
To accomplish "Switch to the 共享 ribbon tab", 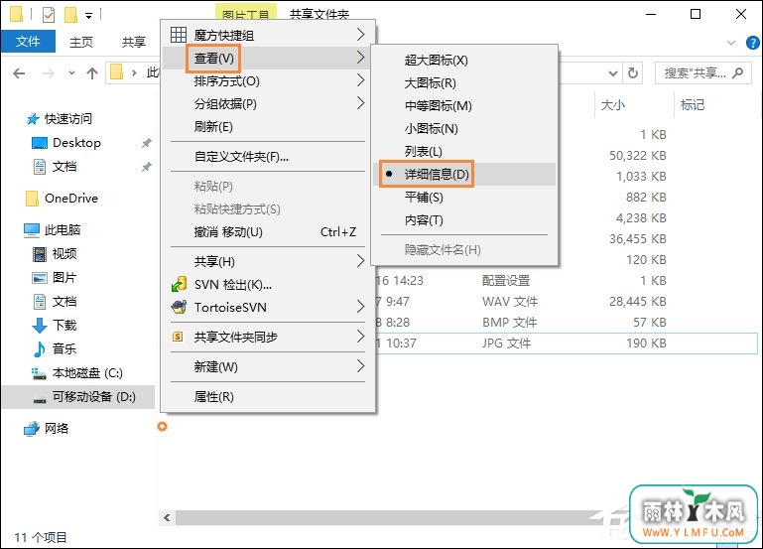I will click(134, 43).
